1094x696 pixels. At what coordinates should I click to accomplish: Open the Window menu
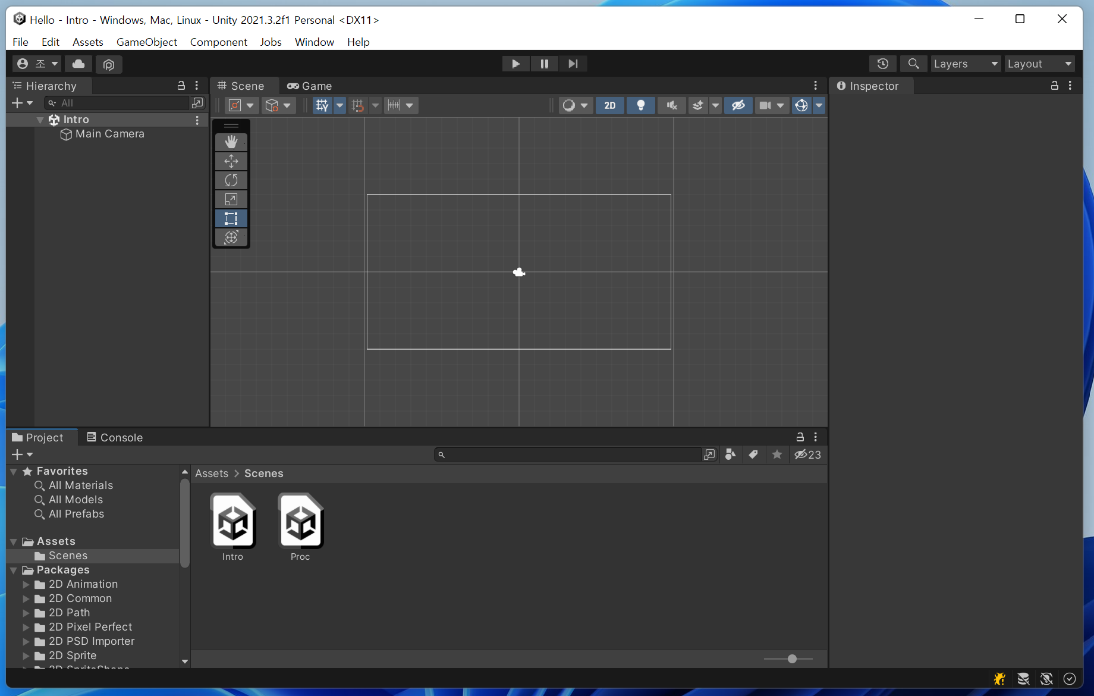point(314,42)
